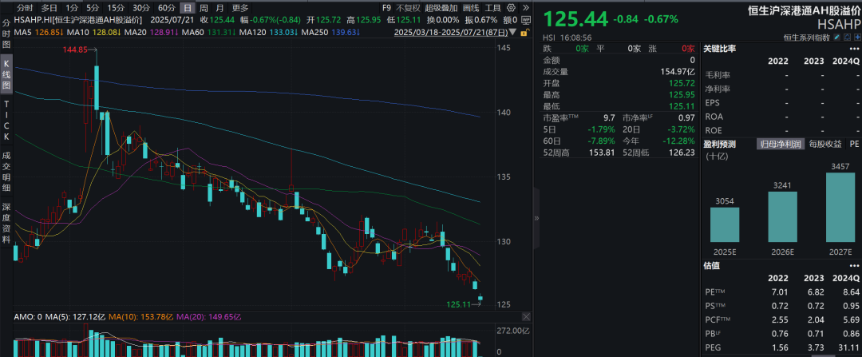
Task: Select the 1分 interval
Action: pos(71,8)
